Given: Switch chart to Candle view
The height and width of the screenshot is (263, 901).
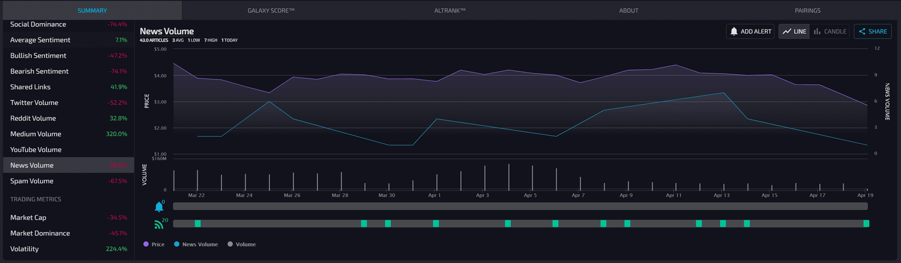Looking at the screenshot, I should [829, 31].
